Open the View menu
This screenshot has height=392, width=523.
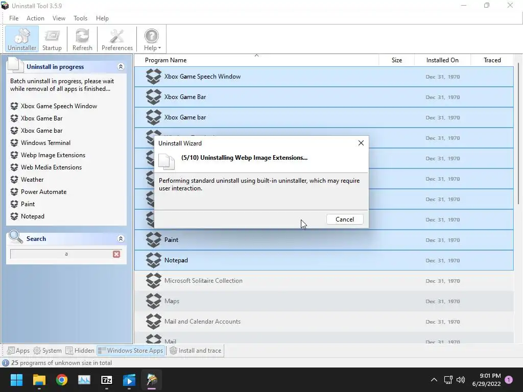point(59,18)
